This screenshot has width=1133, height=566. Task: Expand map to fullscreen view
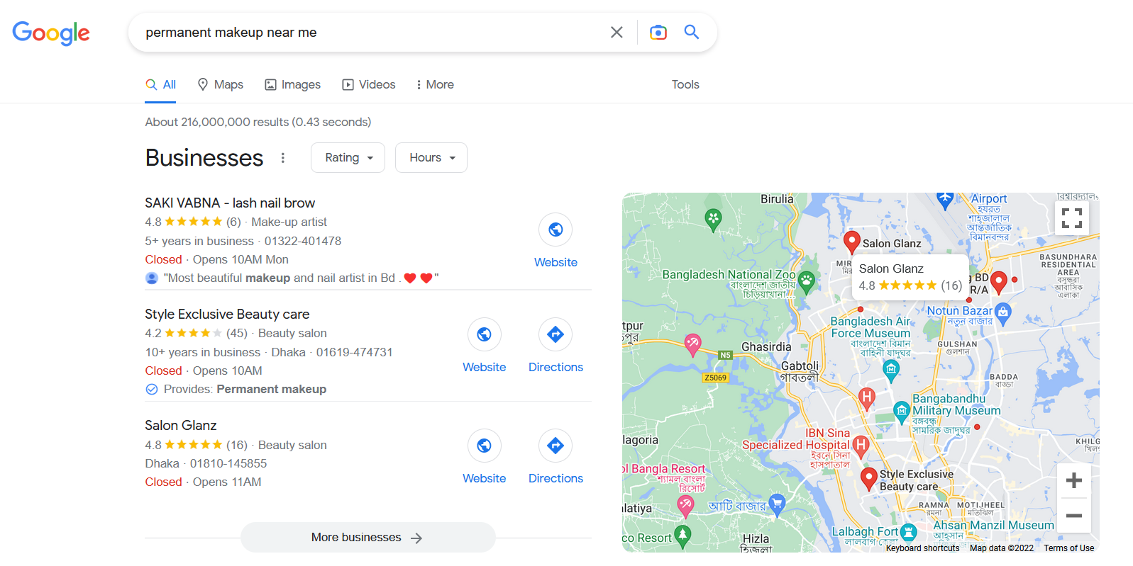[x=1071, y=218]
